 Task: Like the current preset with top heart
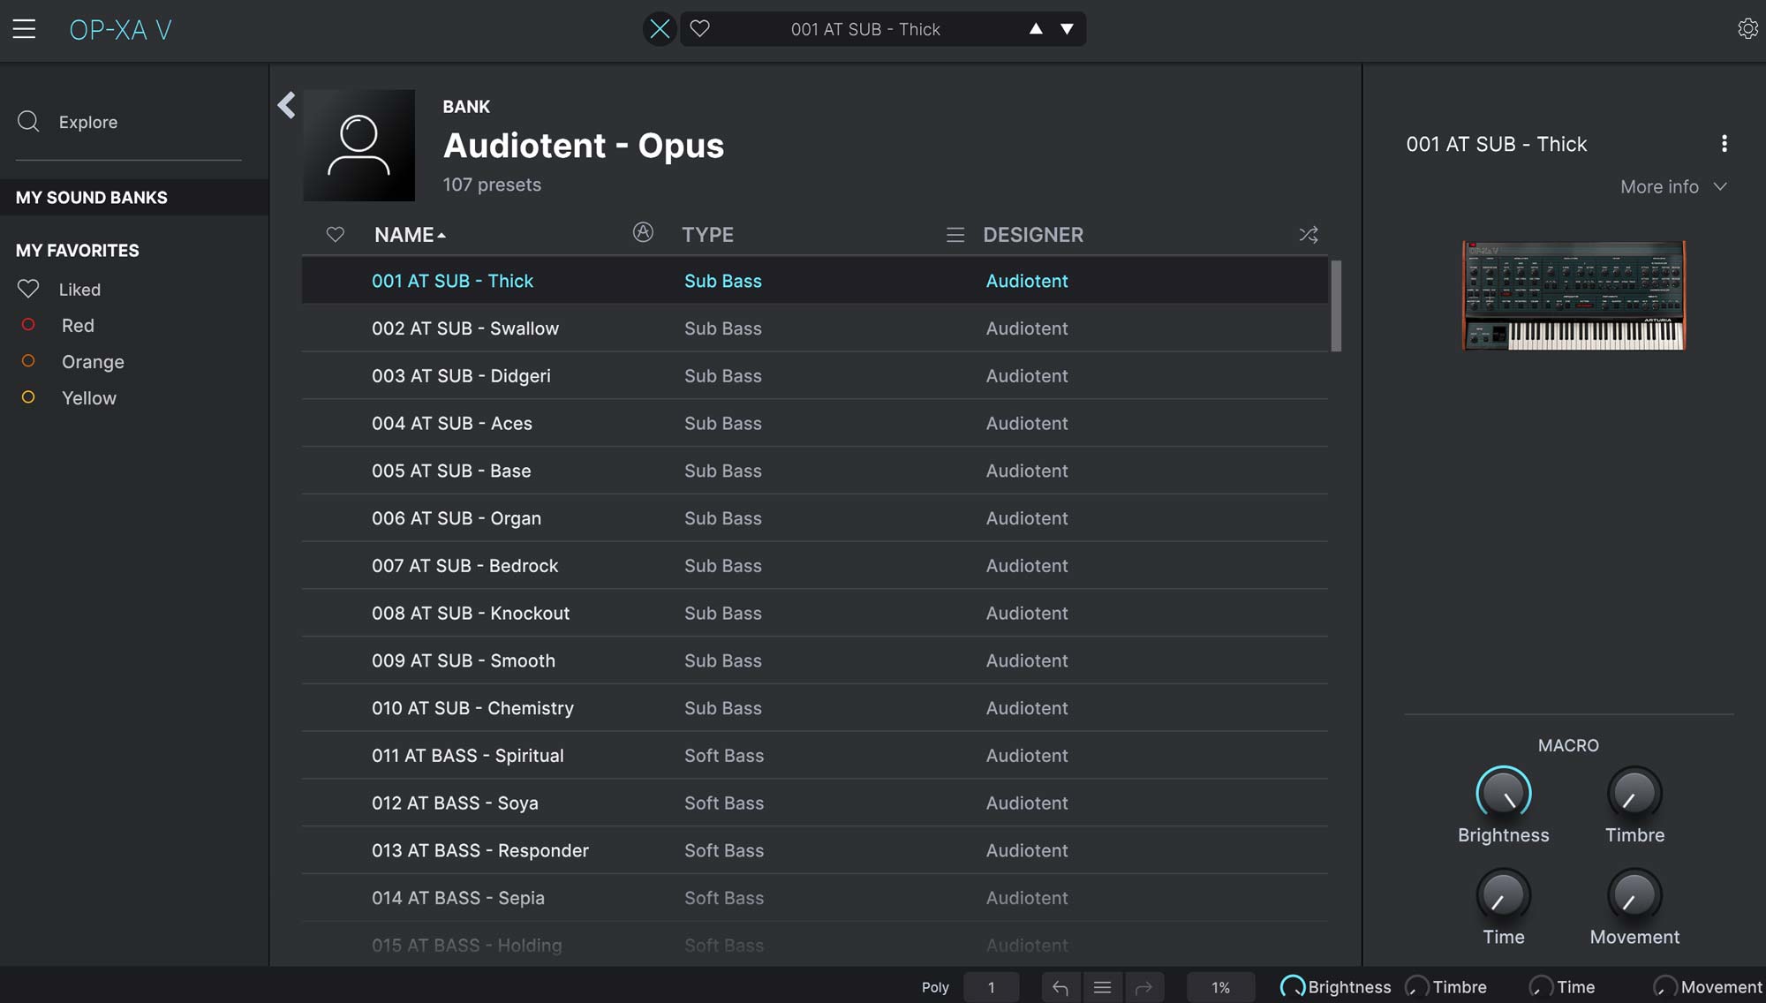coord(699,29)
